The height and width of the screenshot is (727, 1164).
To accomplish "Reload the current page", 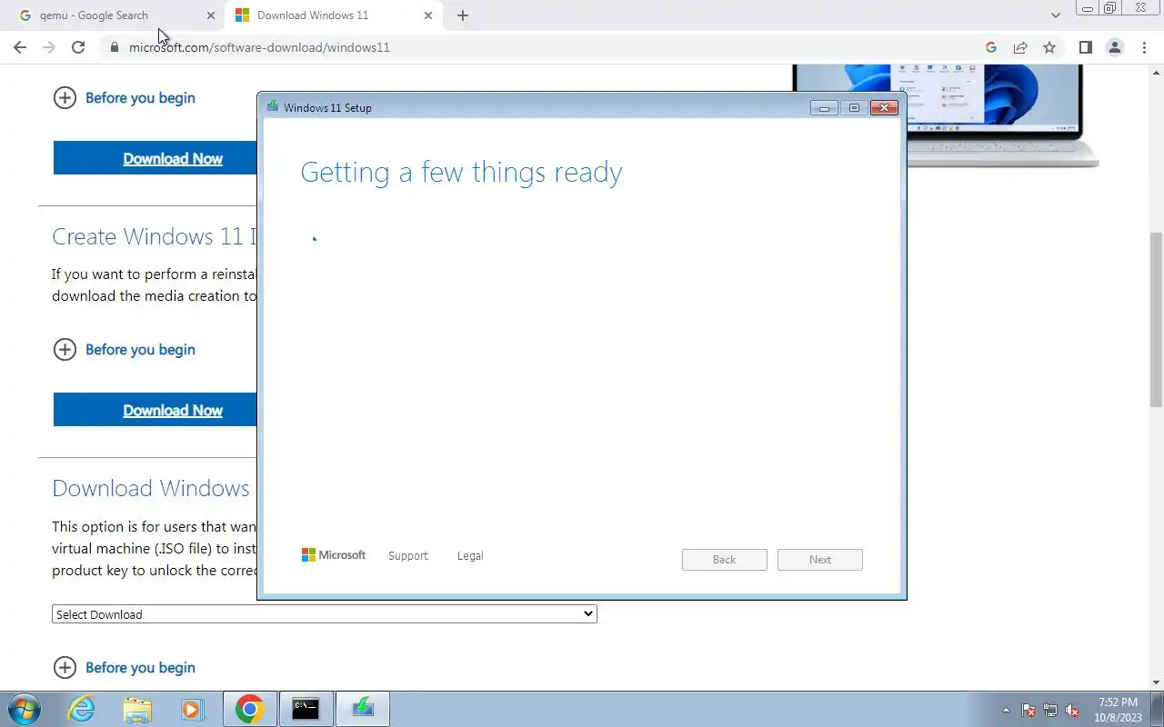I will click(x=78, y=47).
